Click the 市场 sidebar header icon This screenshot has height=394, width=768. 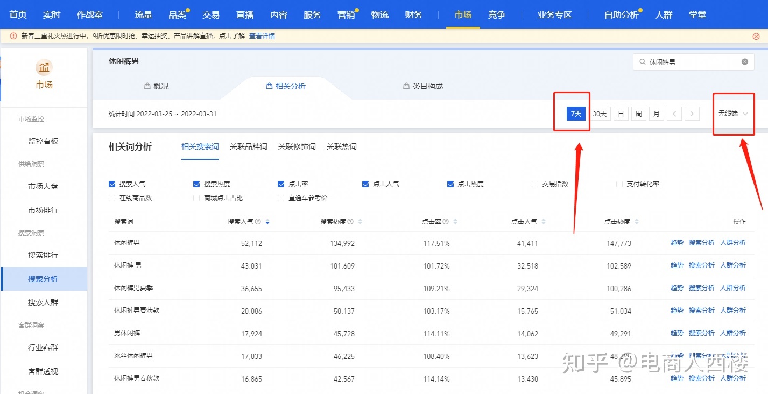coord(44,67)
